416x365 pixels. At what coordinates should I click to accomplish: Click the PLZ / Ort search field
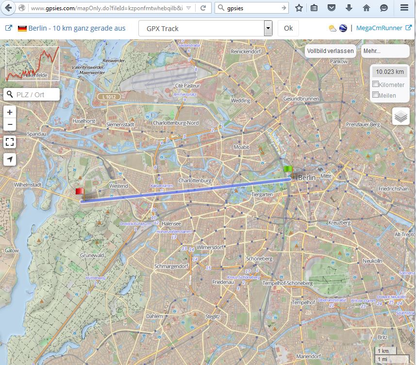point(36,94)
